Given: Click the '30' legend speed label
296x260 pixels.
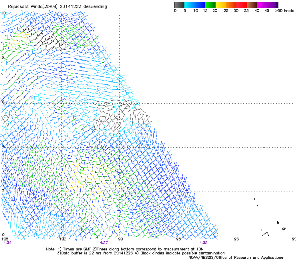Looking at the screenshot, I should (236, 11).
